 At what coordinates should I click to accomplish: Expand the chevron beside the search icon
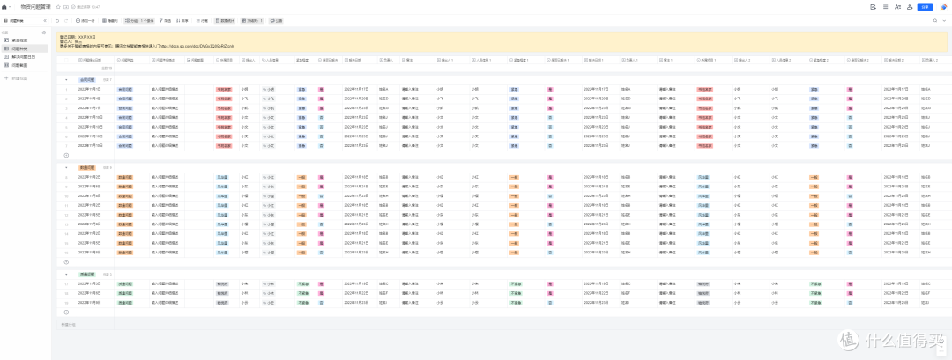tap(945, 20)
